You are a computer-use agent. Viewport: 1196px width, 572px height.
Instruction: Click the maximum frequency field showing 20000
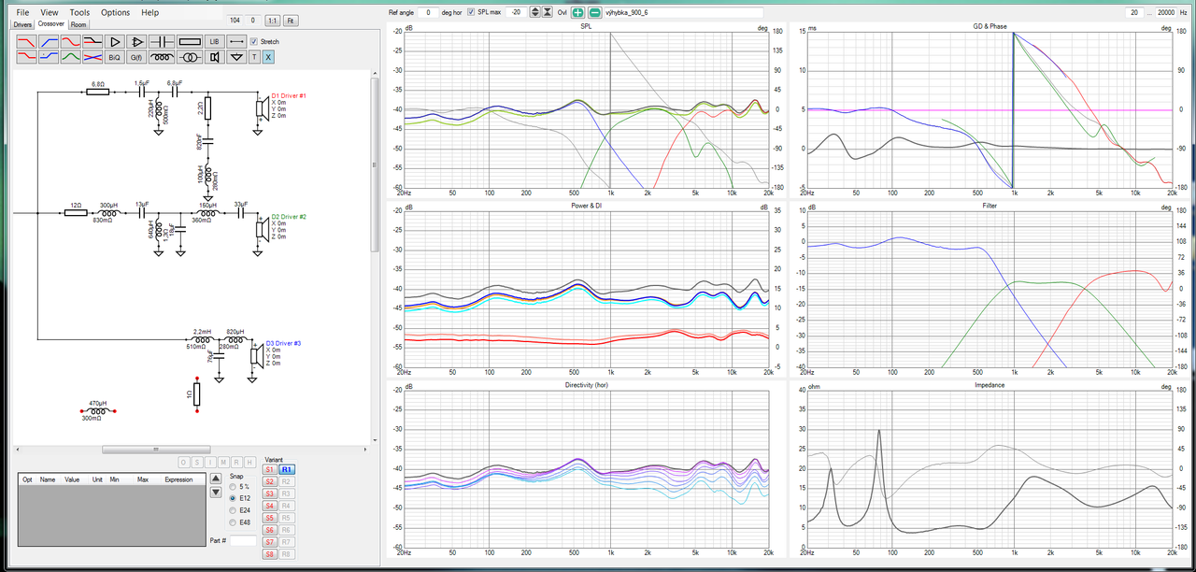[1165, 12]
